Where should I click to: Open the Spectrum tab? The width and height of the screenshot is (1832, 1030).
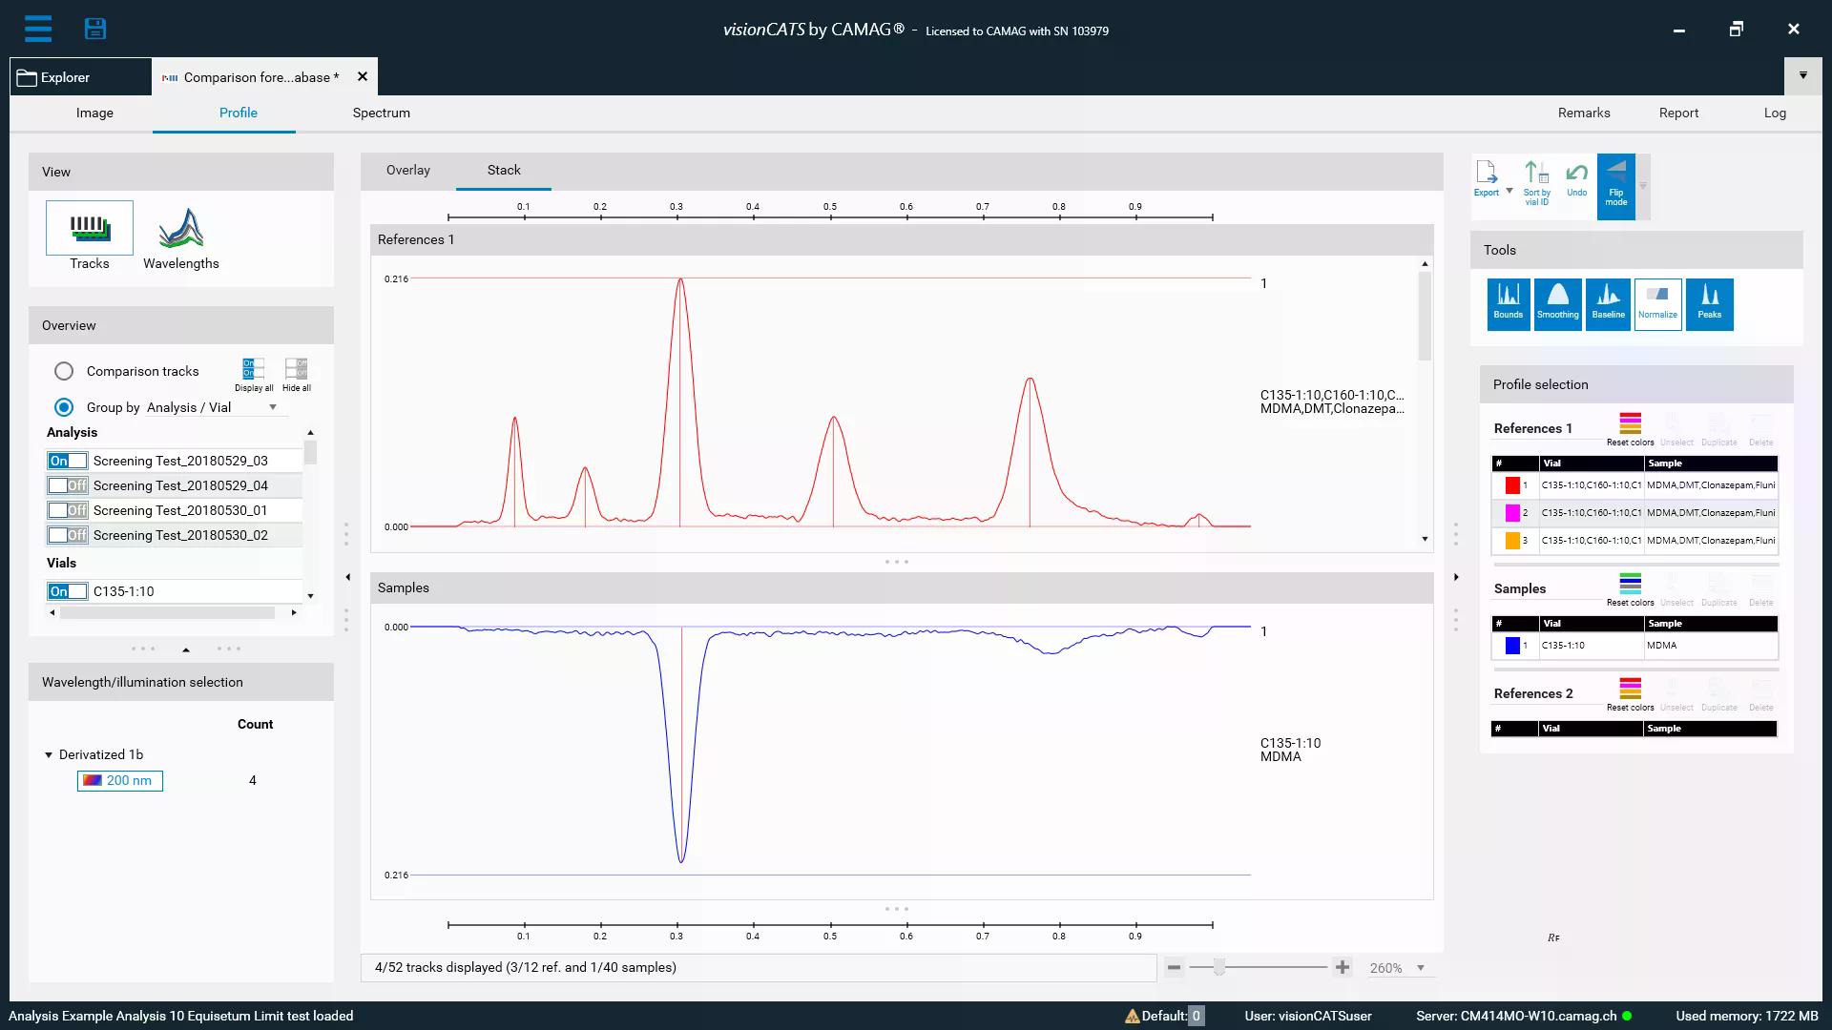tap(381, 113)
